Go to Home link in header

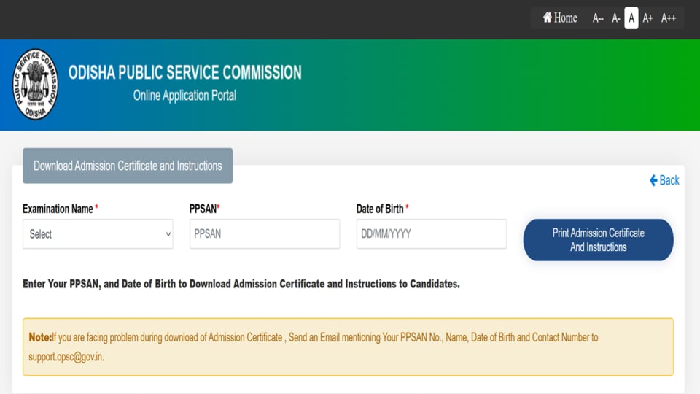tap(560, 18)
